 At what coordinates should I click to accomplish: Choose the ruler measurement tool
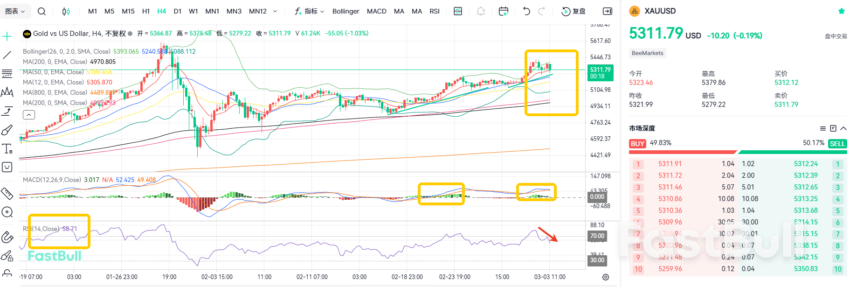pyautogui.click(x=7, y=193)
